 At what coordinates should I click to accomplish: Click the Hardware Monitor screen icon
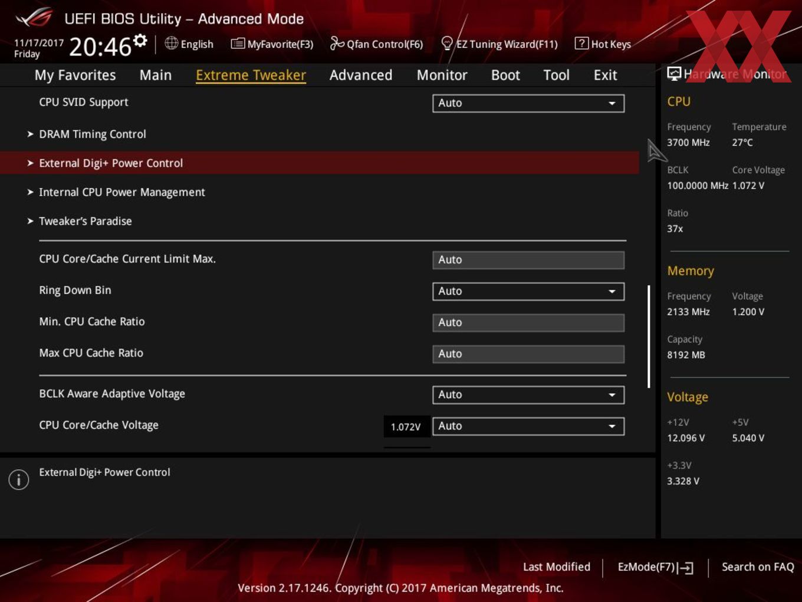[674, 73]
